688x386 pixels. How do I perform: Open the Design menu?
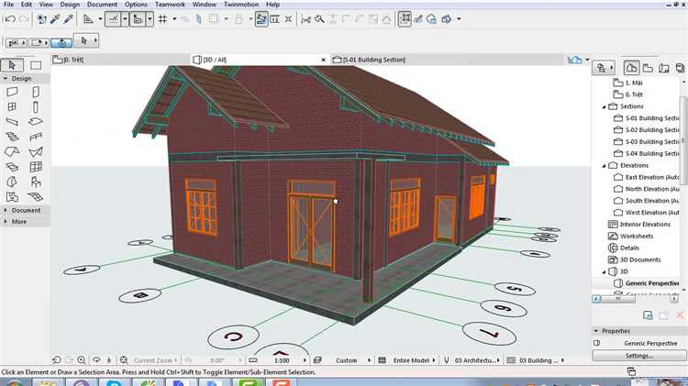tap(70, 5)
